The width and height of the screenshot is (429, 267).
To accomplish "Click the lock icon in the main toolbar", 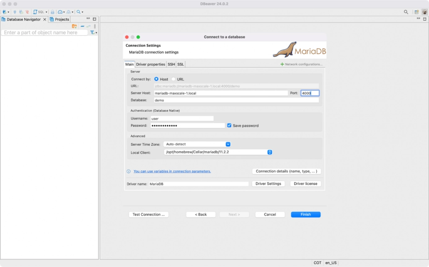I will pos(53,12).
